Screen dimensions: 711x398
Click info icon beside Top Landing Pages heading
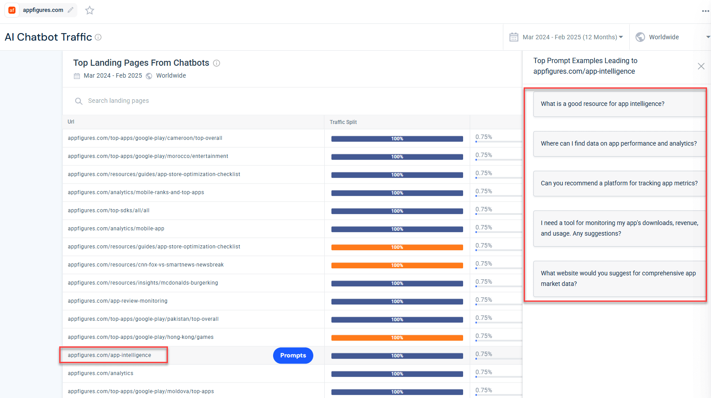217,63
